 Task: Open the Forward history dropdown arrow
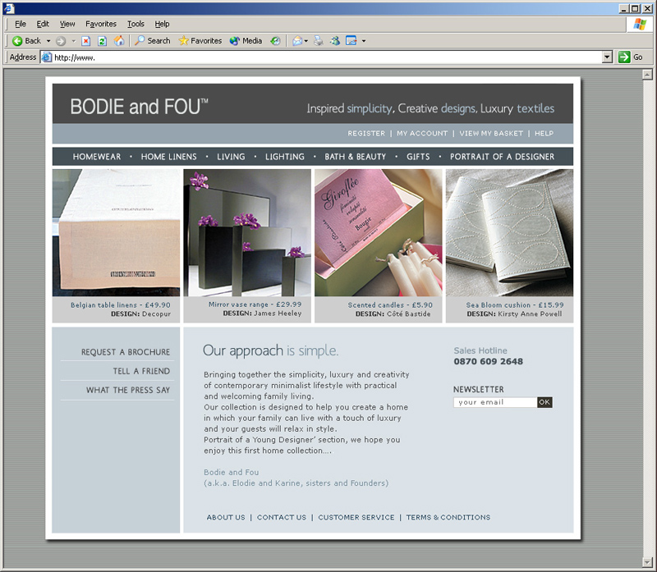[x=73, y=40]
